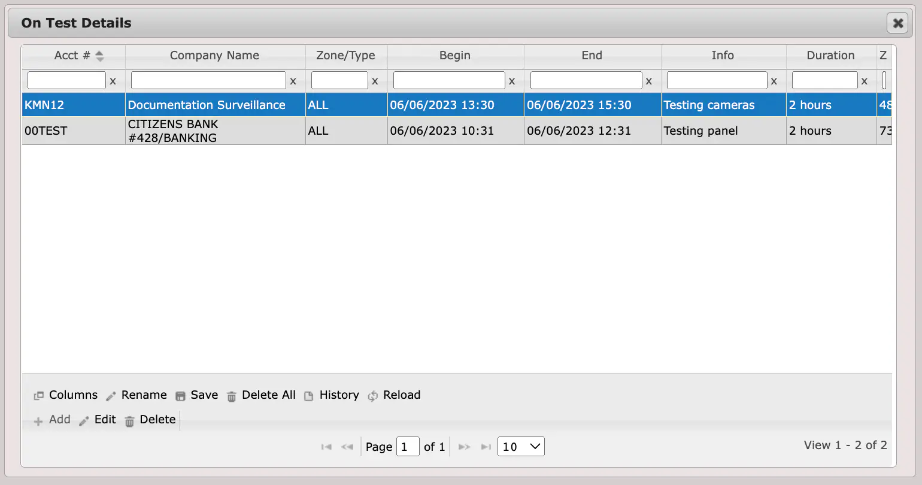Go to next page arrow
Screen dimensions: 922x485
[464, 447]
